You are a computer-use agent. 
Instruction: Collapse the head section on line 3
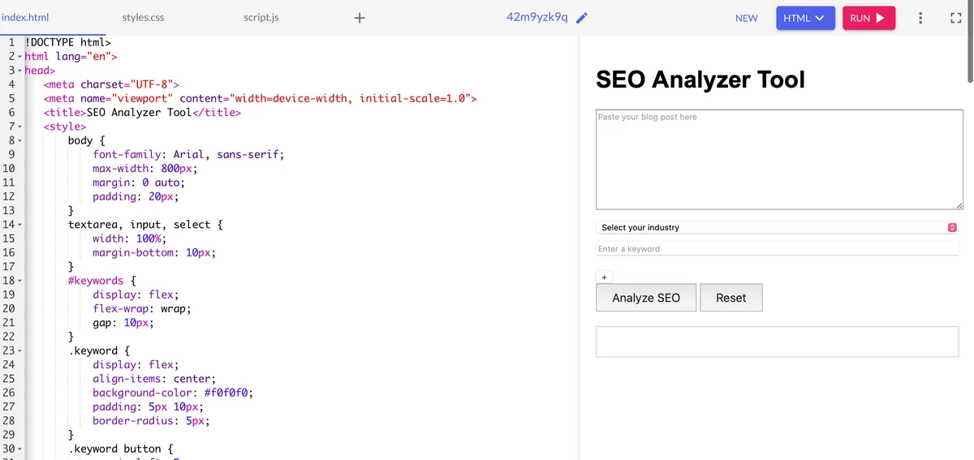20,71
